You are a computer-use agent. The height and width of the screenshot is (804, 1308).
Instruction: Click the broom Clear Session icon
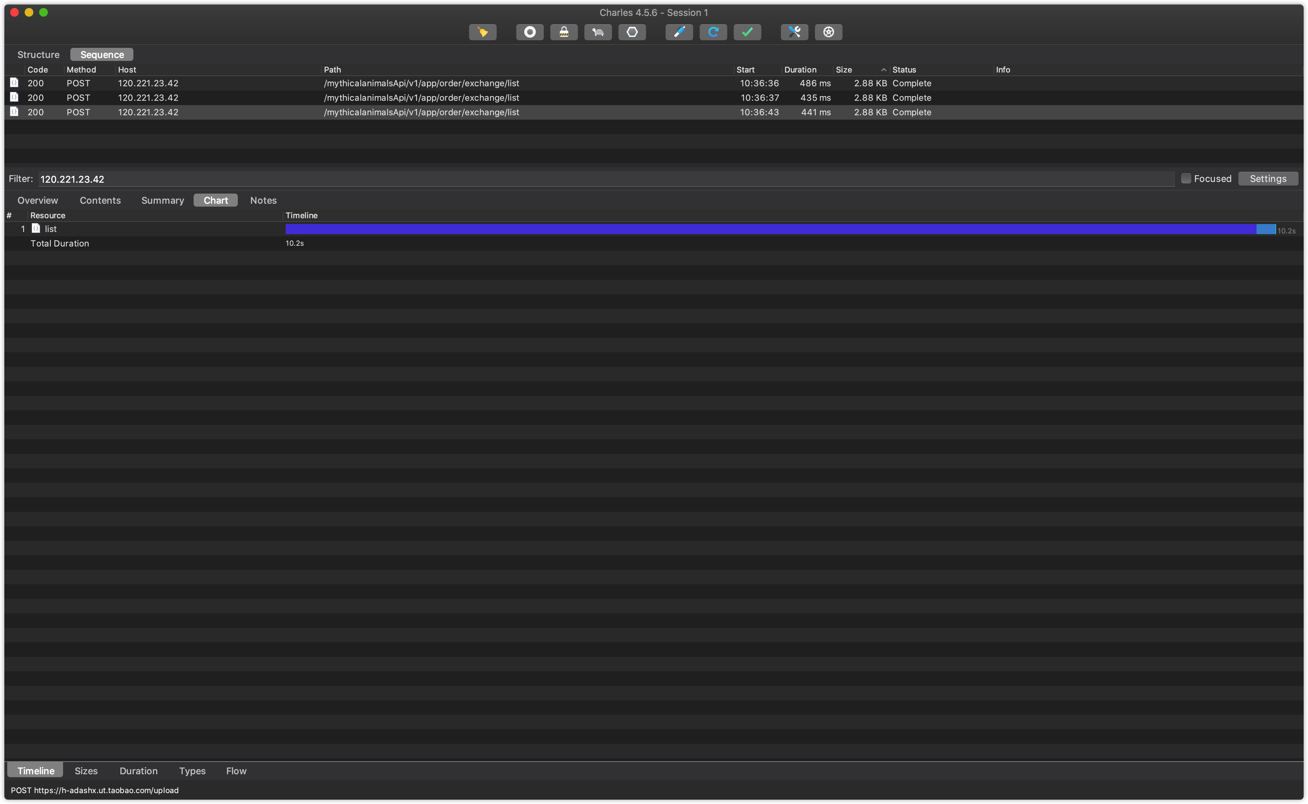click(482, 32)
